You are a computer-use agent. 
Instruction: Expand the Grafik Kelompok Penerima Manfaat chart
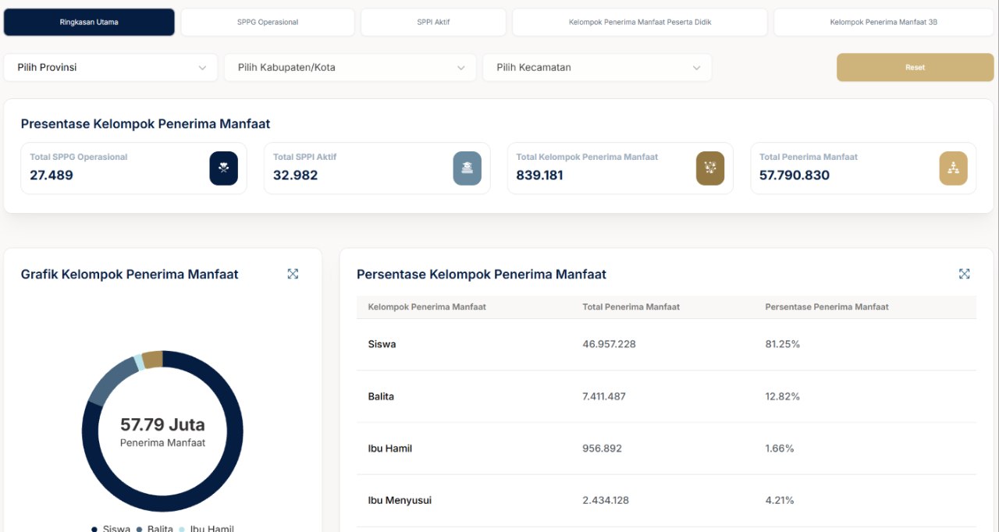(293, 274)
